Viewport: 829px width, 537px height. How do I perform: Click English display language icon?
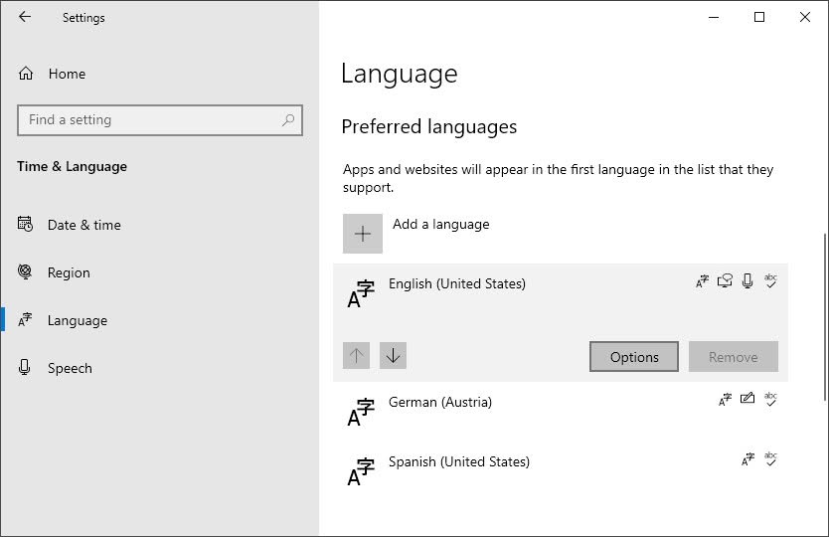(702, 281)
